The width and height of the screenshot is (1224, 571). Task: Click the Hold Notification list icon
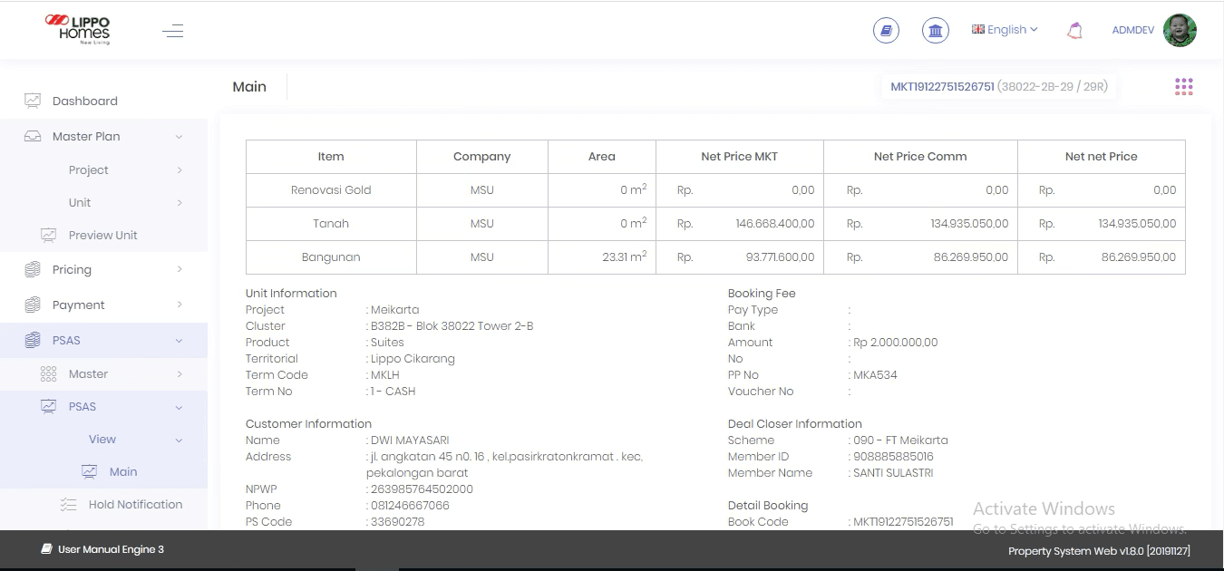[69, 504]
